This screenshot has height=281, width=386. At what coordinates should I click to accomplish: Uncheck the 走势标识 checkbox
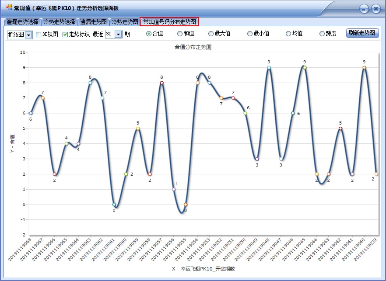point(65,34)
